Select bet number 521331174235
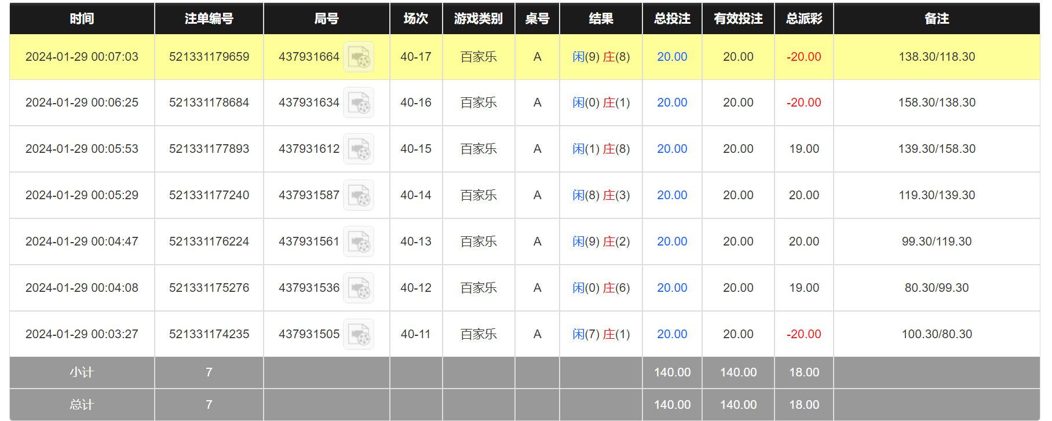The width and height of the screenshot is (1052, 421). pyautogui.click(x=209, y=334)
